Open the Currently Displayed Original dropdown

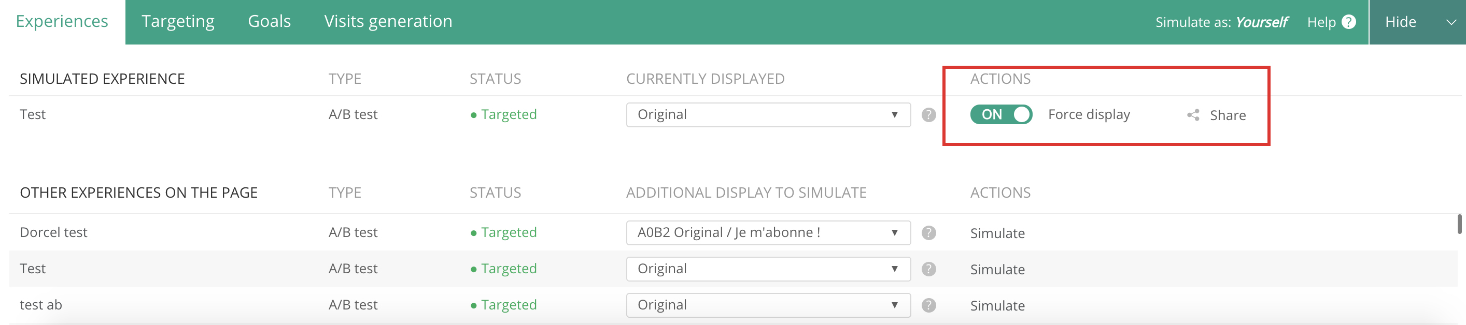click(768, 115)
